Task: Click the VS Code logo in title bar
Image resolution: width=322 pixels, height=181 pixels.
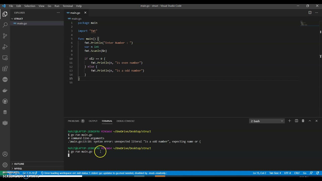Action: (4, 6)
